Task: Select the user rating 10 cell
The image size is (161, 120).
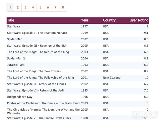Action: point(147,78)
